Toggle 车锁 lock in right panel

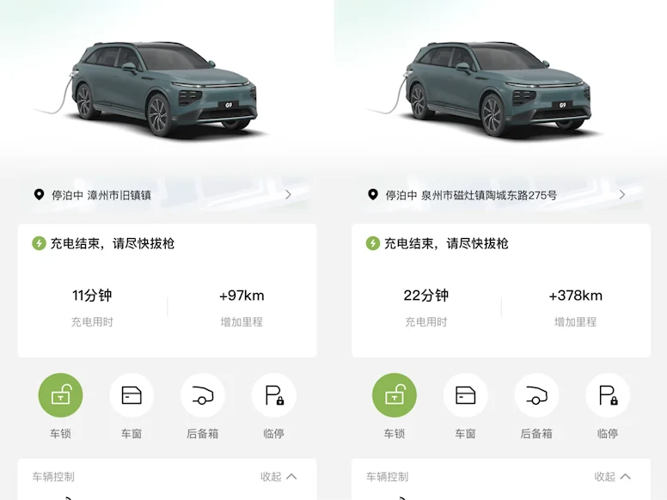coord(395,395)
